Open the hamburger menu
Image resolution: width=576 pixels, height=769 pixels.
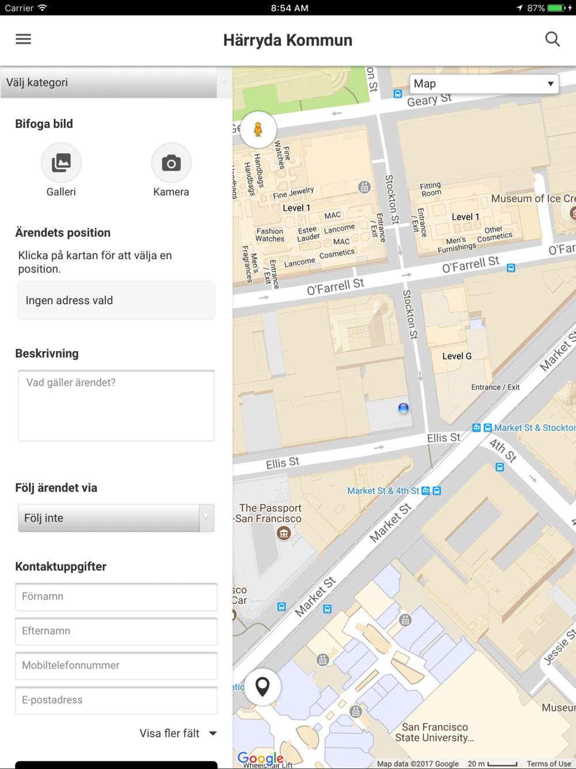coord(24,39)
